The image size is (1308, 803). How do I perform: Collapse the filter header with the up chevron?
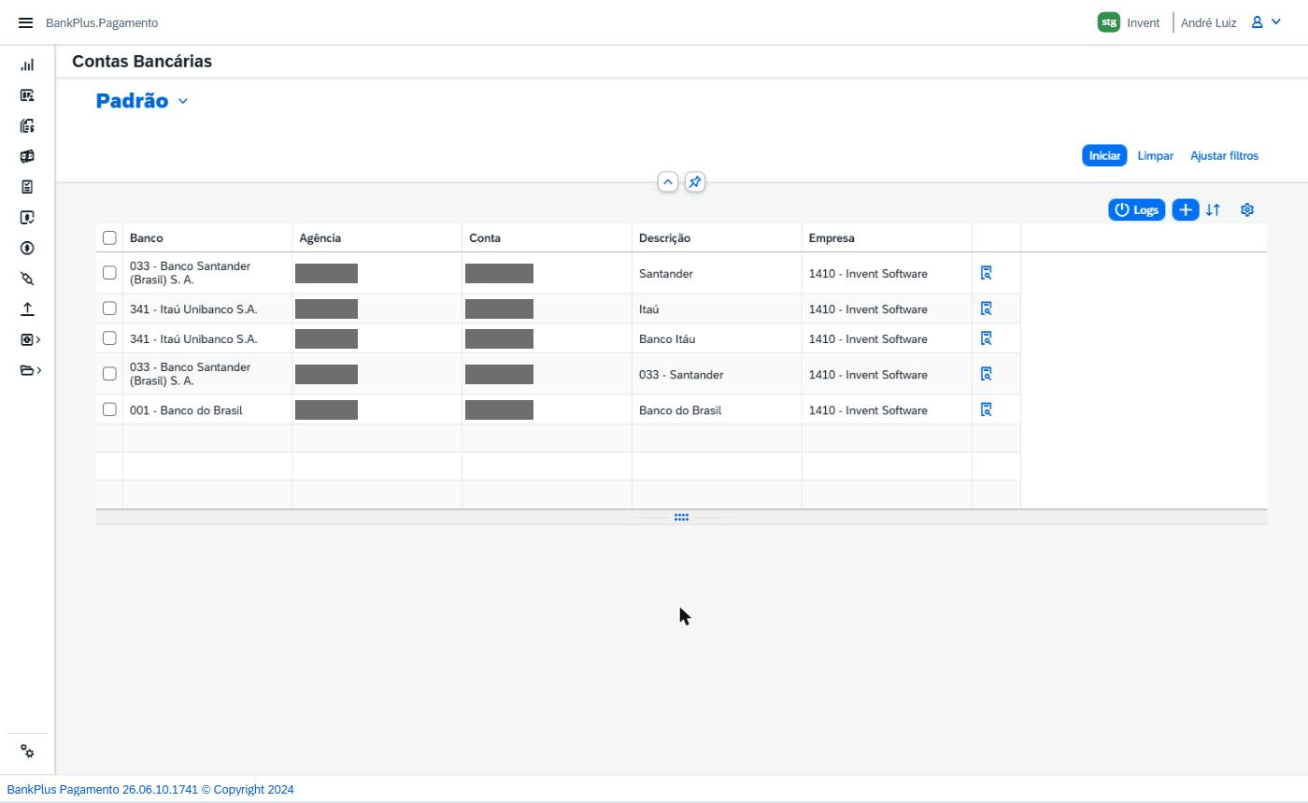click(668, 182)
